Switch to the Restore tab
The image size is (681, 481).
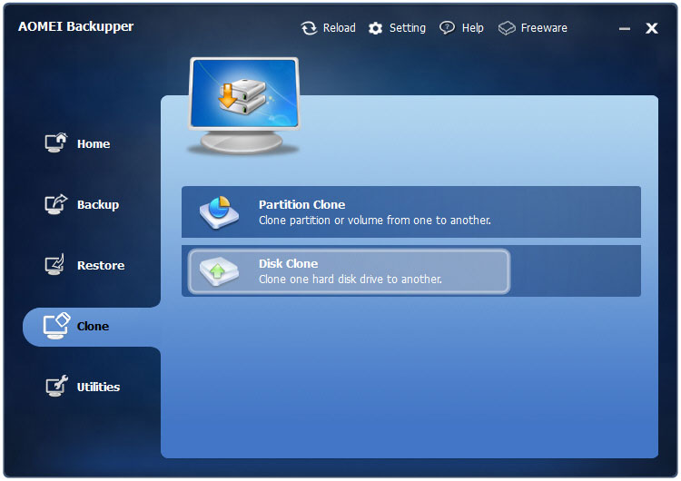coord(101,265)
